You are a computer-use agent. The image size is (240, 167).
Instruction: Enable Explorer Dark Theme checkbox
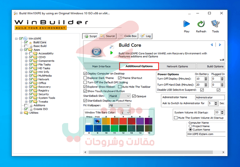(85, 78)
